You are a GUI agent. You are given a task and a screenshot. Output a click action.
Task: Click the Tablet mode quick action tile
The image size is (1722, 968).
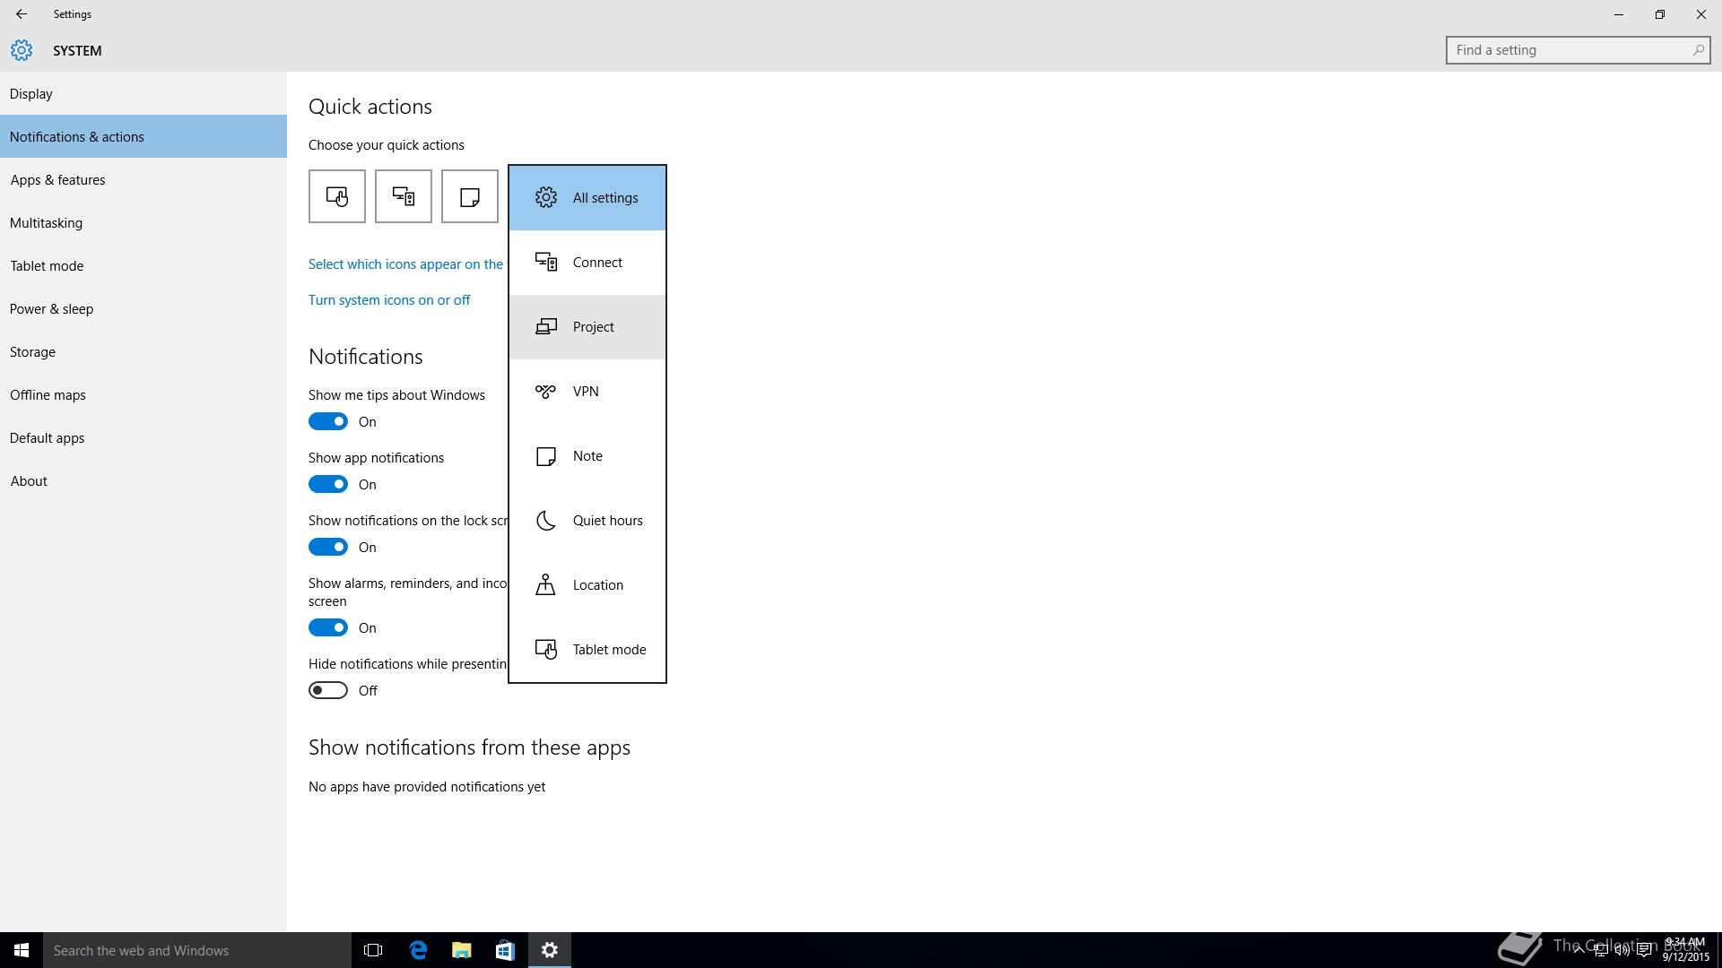(337, 196)
